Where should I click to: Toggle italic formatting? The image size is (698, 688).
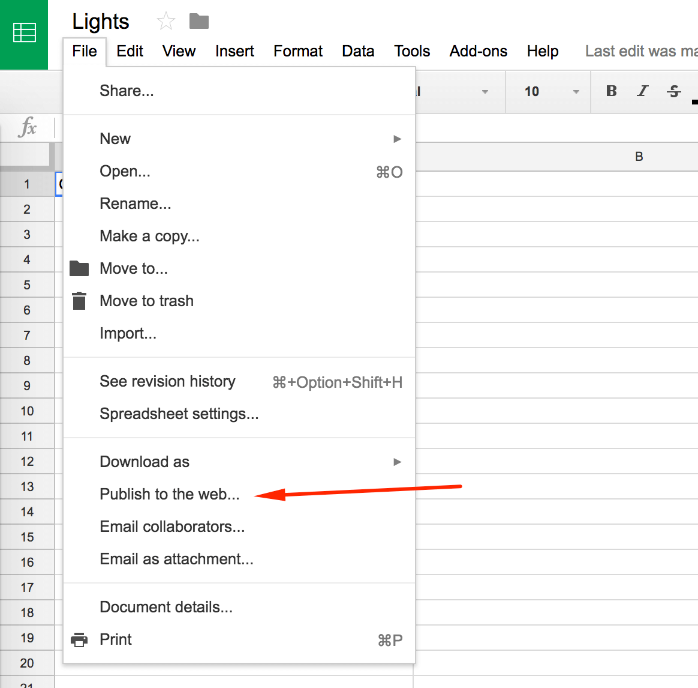pos(642,91)
